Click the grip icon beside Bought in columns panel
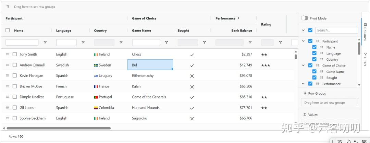370x143 pixels. tap(321, 78)
